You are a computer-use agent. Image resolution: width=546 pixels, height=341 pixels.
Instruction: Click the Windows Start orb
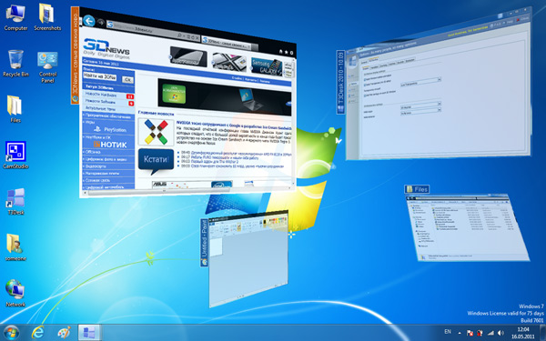[11, 333]
